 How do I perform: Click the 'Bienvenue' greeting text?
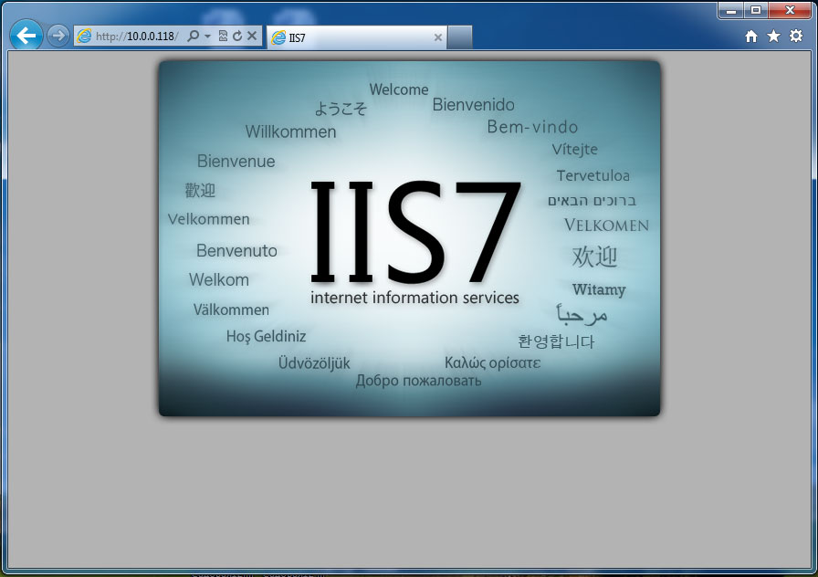click(x=236, y=162)
